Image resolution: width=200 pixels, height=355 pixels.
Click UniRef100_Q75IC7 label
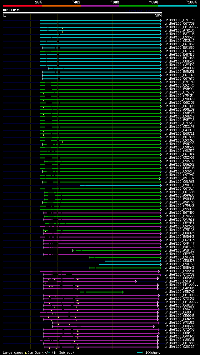179,92
